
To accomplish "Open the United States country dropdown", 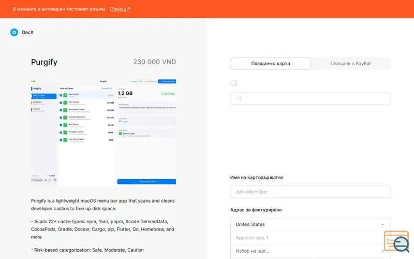I will [310, 224].
